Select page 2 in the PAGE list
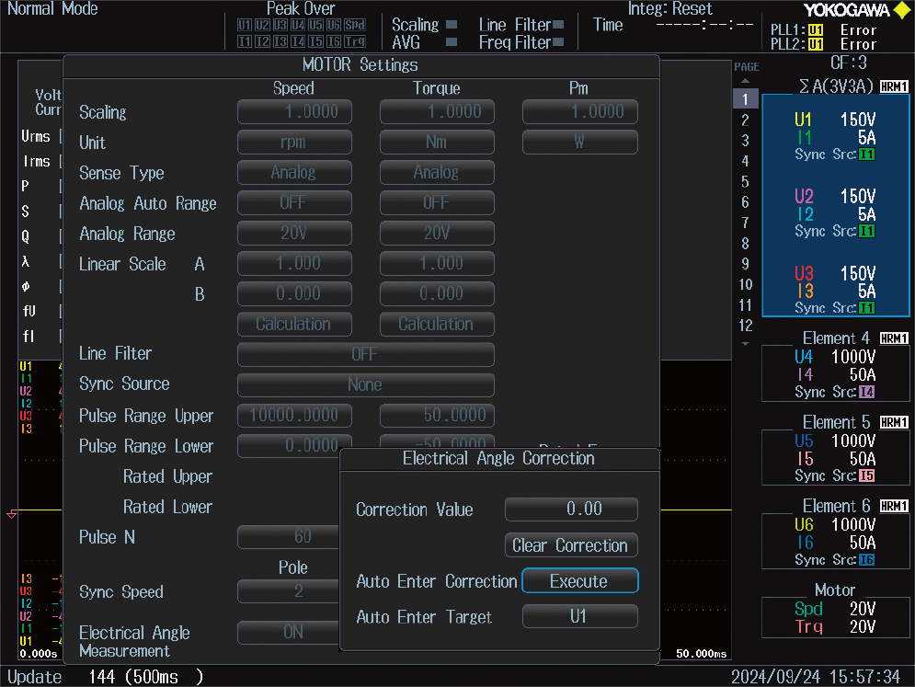915x687 pixels. (745, 120)
